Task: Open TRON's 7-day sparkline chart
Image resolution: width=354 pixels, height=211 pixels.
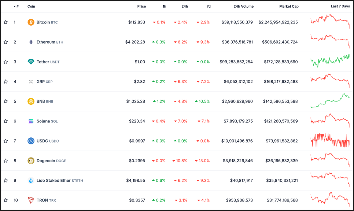Action: click(x=330, y=200)
